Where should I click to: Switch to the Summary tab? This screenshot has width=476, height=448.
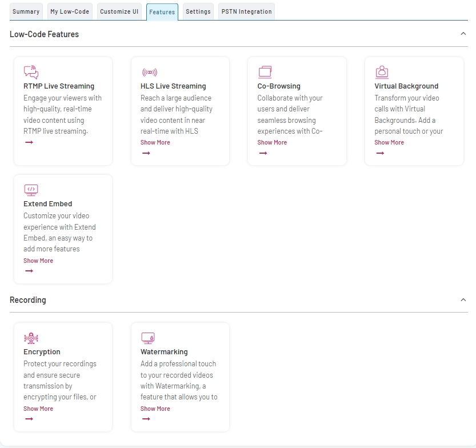(26, 11)
